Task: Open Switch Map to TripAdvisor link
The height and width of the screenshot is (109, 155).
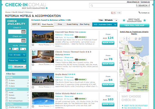Action: (x=134, y=33)
